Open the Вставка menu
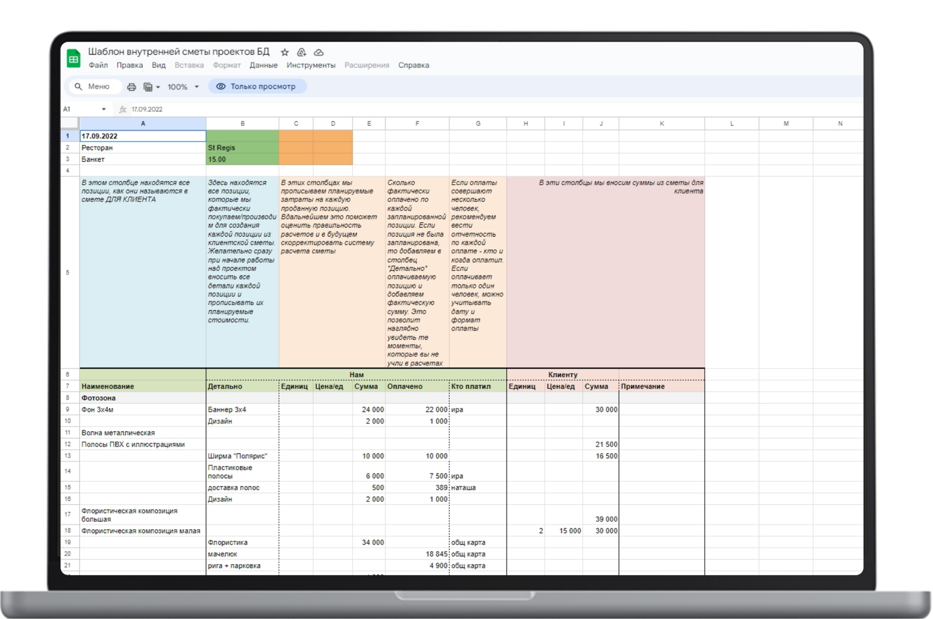Image resolution: width=933 pixels, height=619 pixels. click(x=189, y=65)
